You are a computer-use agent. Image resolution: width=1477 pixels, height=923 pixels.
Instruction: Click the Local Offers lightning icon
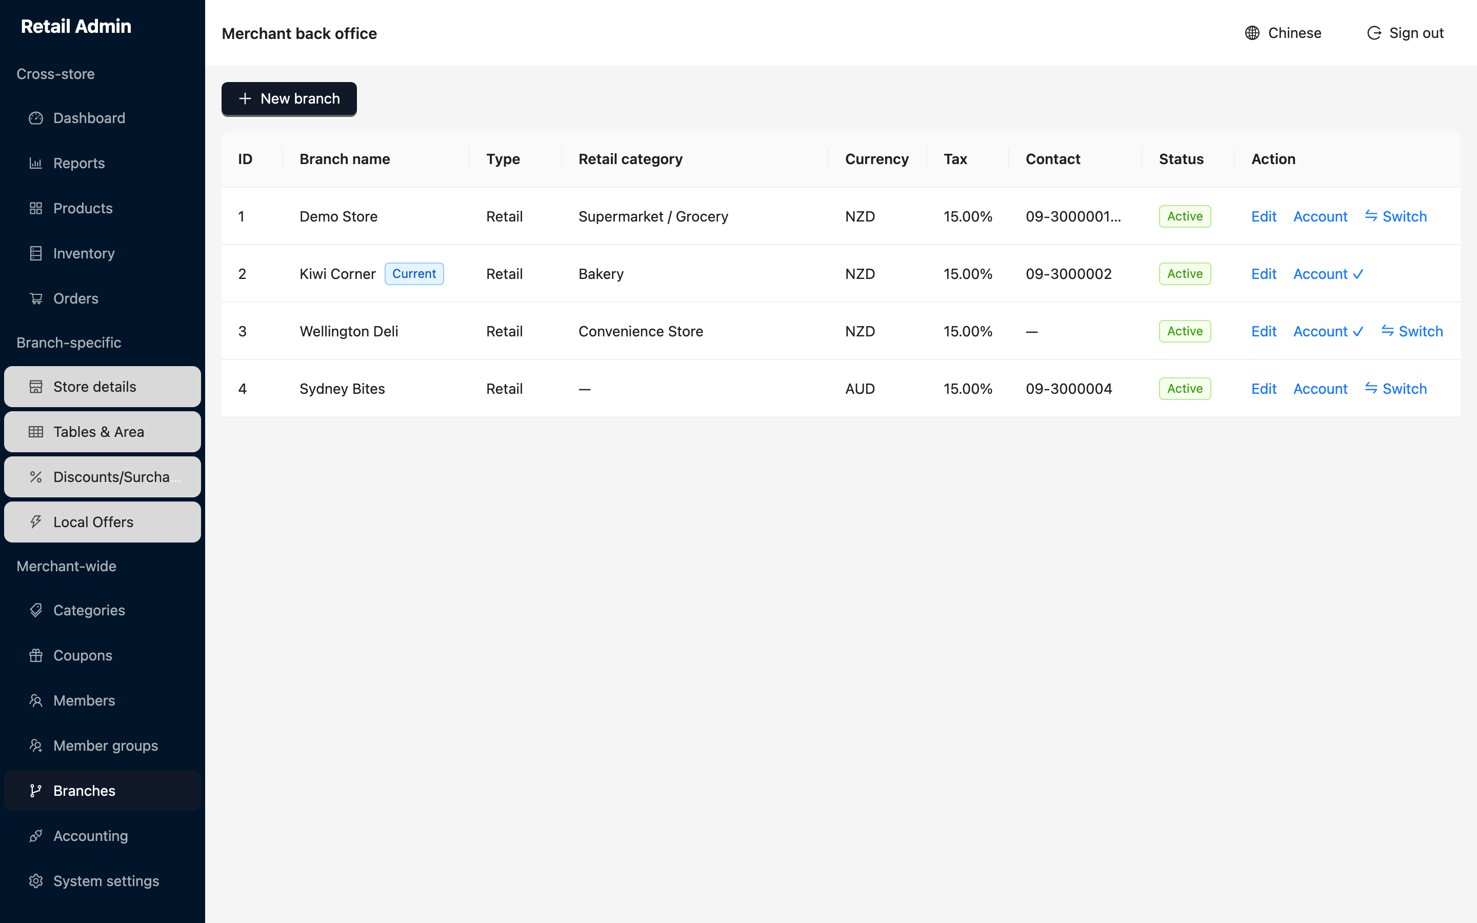click(36, 522)
